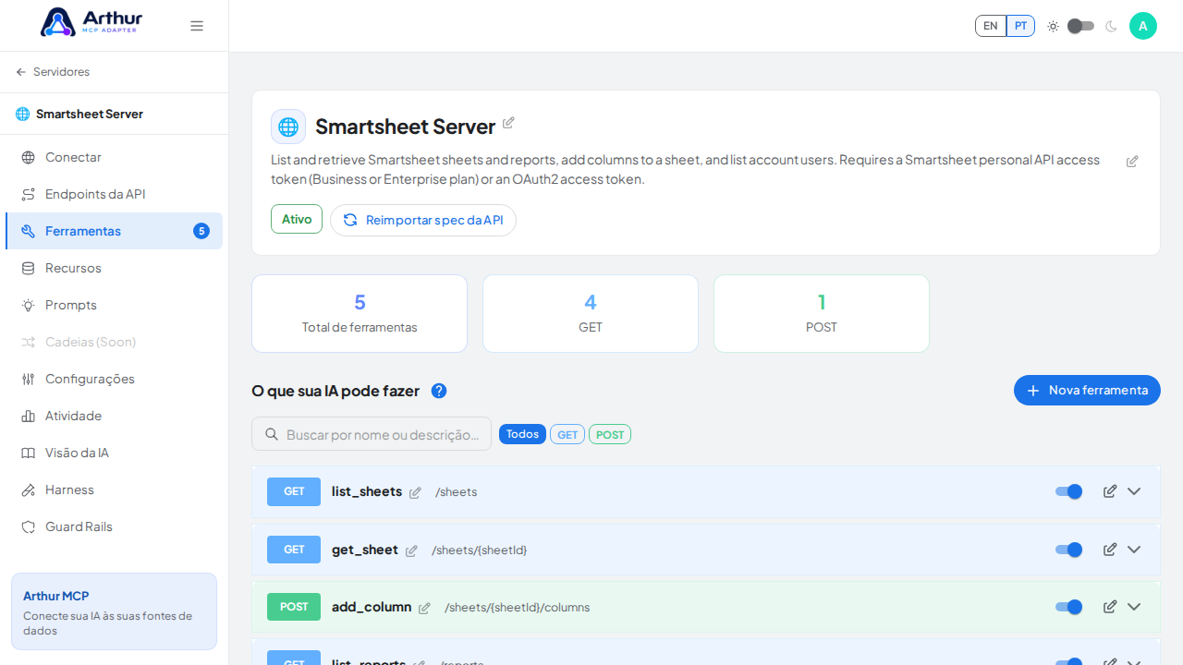Click the moon dark-mode icon

1111,26
